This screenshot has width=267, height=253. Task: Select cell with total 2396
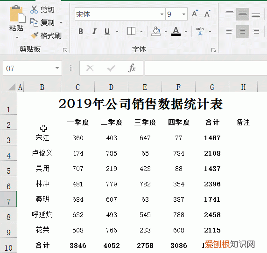pyautogui.click(x=212, y=184)
